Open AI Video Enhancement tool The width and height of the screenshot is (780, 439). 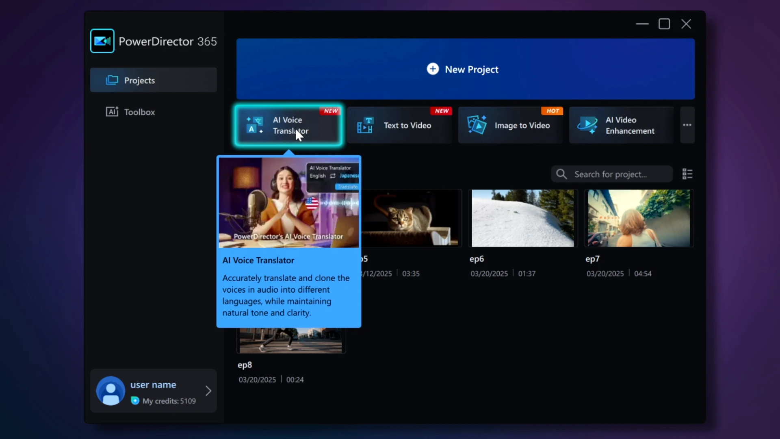click(x=621, y=125)
